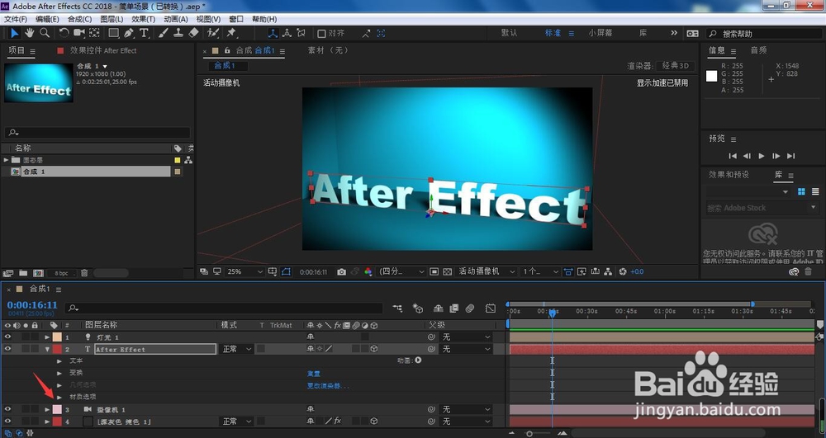
Task: Open the show channel color icon
Action: [x=368, y=272]
